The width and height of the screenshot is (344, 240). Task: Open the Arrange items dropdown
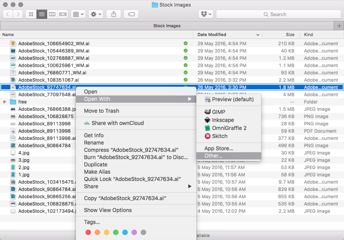(78, 14)
